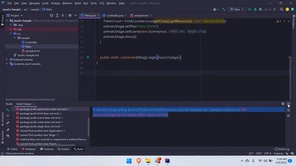Open the Profiler tool window
296x166 pixels.
point(63,149)
